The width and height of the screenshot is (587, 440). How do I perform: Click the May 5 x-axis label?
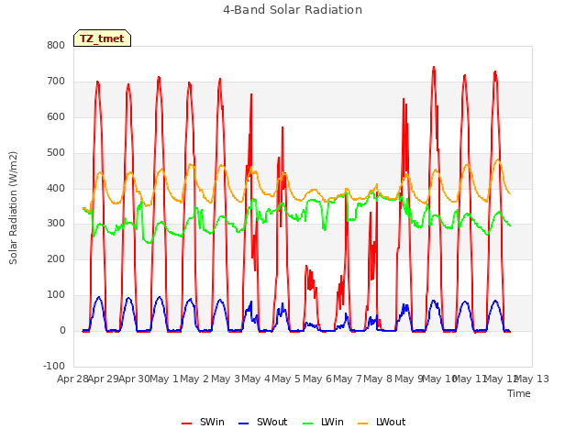pos(286,379)
